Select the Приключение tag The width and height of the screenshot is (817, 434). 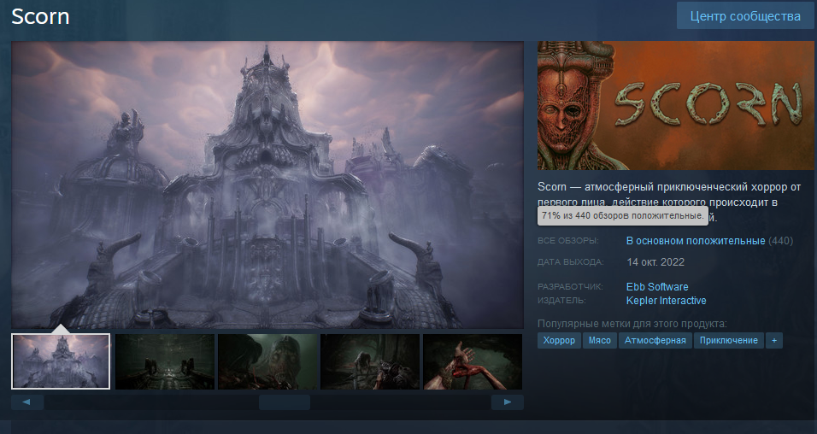point(728,340)
